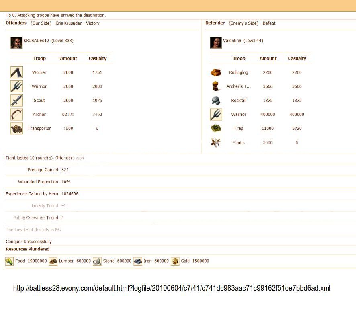This screenshot has height=314, width=356.
Task: Select the Scout sword icon
Action: click(x=16, y=101)
